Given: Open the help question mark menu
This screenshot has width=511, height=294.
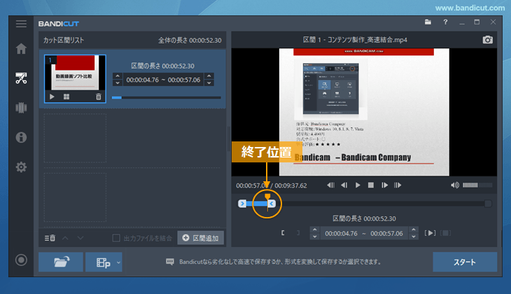Looking at the screenshot, I should 445,22.
